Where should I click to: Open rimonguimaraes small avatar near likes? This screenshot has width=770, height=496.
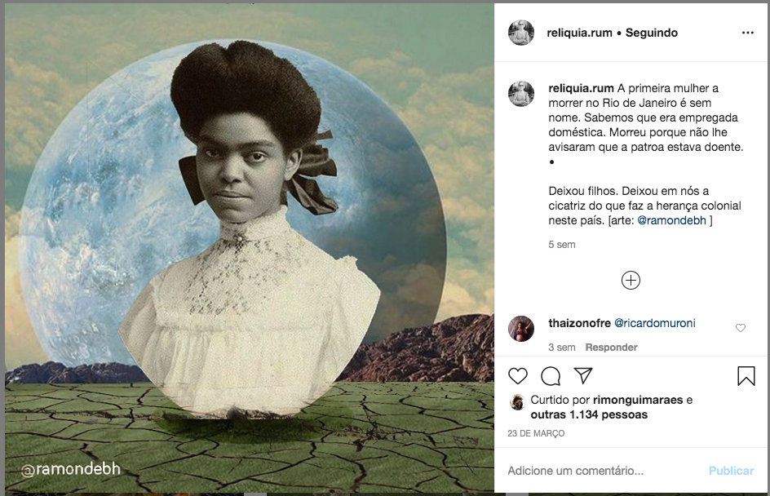[517, 402]
